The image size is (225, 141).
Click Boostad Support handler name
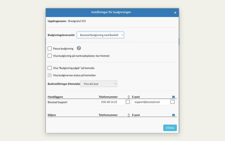pyautogui.click(x=57, y=102)
